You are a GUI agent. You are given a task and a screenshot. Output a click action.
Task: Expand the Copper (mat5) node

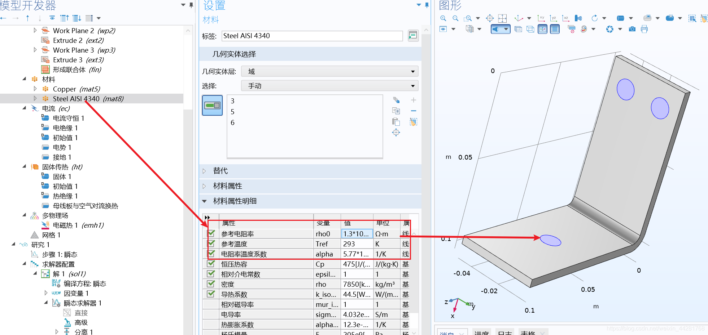pos(35,89)
